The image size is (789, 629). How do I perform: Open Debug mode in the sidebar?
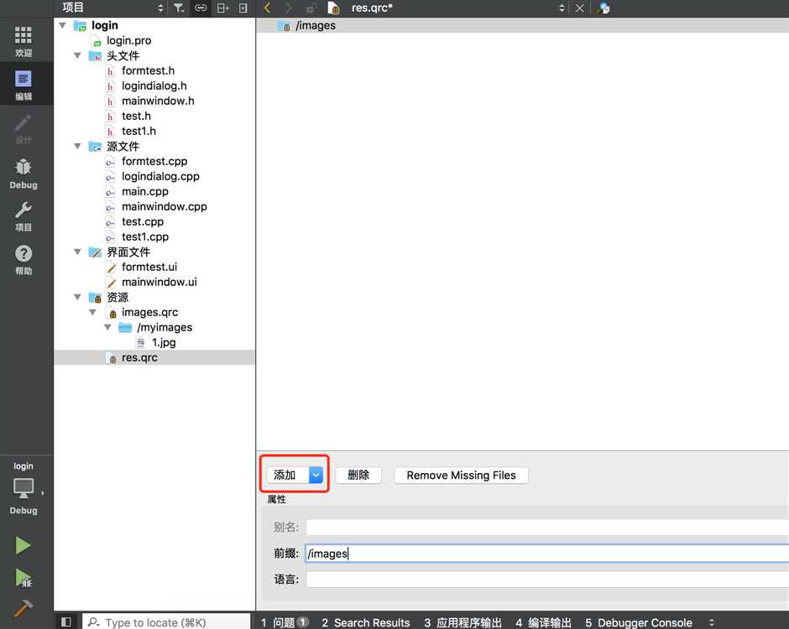pos(24,174)
